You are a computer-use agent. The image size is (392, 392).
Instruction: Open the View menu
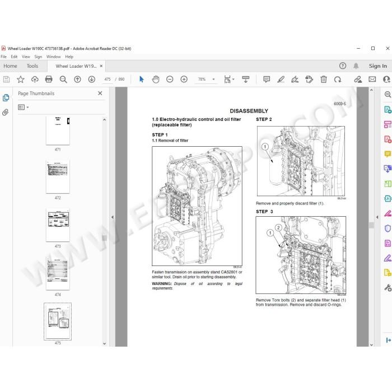[26, 57]
